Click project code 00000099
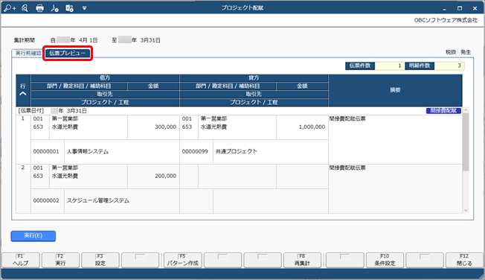This screenshot has width=485, height=280. pyautogui.click(x=195, y=151)
